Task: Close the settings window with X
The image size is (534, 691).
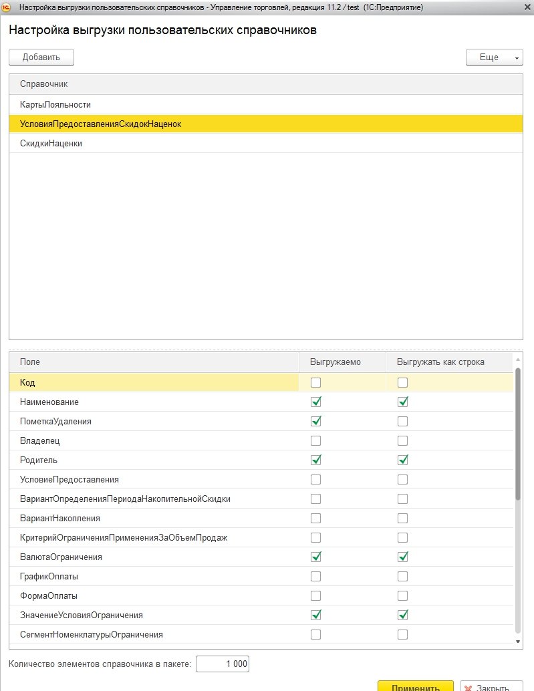Action: click(527, 7)
